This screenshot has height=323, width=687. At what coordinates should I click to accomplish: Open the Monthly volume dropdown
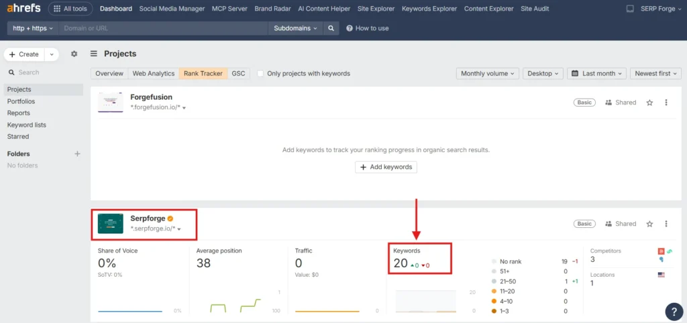pos(487,74)
